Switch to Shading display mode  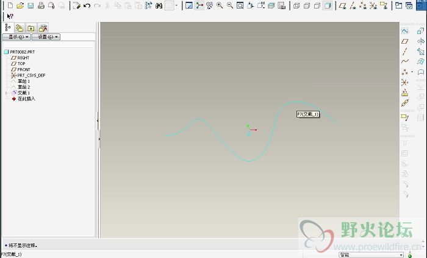pyautogui.click(x=328, y=5)
